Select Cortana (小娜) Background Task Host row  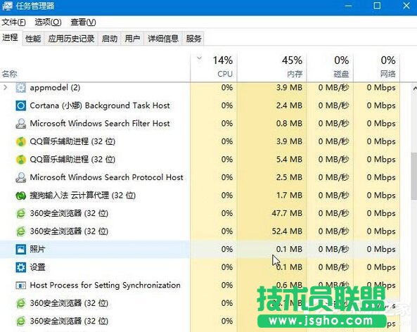coord(200,106)
